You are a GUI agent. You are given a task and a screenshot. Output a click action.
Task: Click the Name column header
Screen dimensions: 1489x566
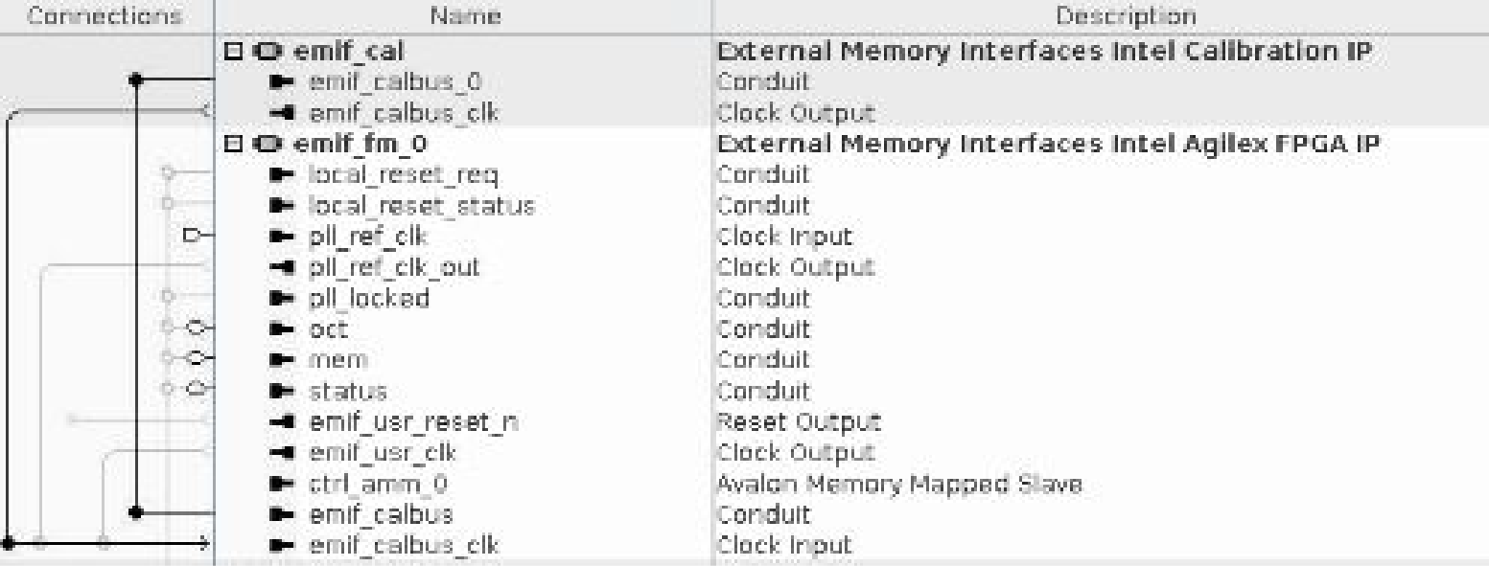tap(462, 16)
